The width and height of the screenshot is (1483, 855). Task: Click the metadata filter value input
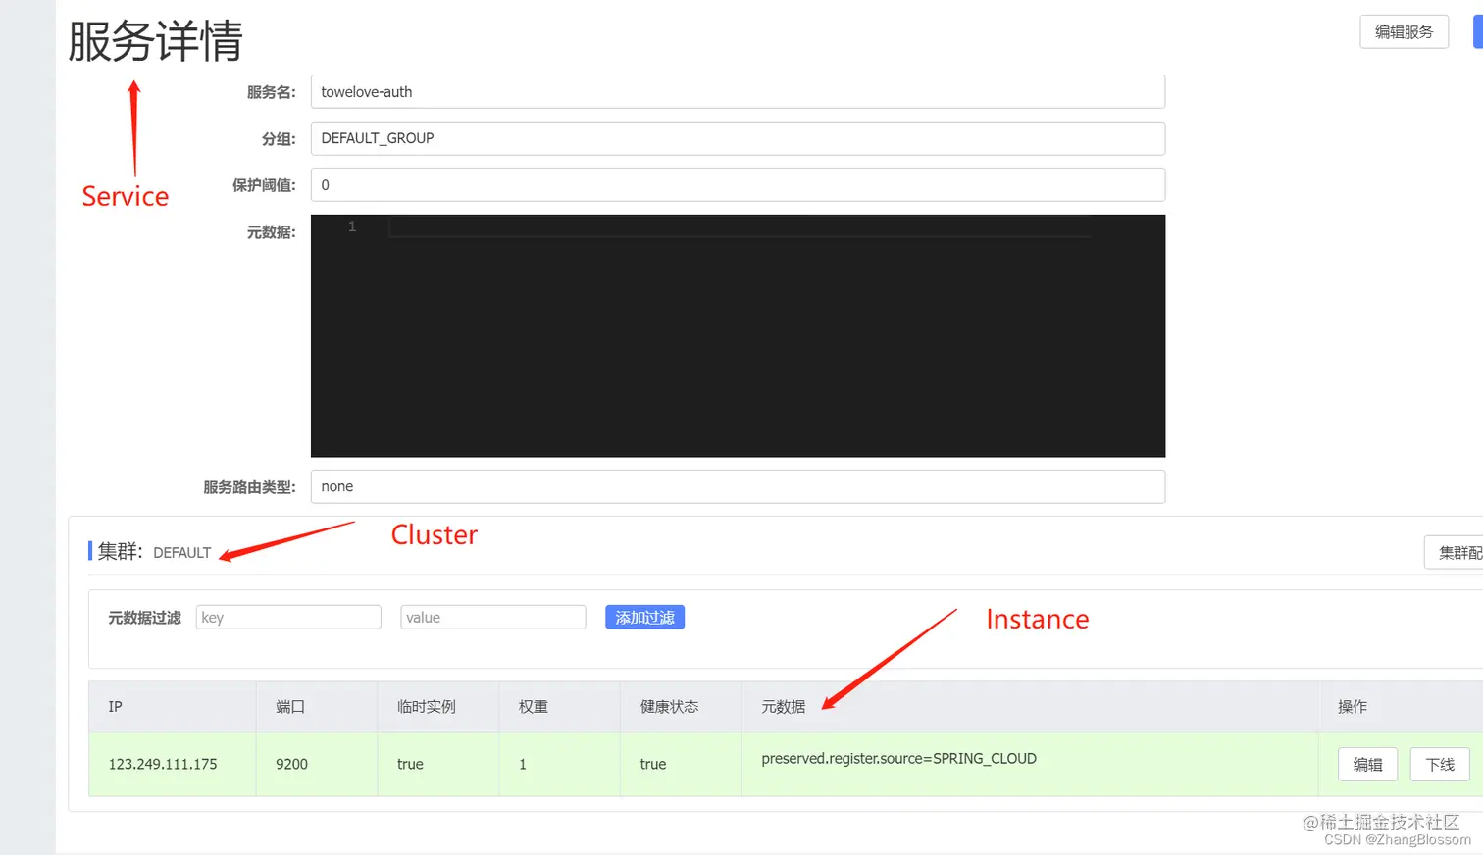tap(493, 617)
